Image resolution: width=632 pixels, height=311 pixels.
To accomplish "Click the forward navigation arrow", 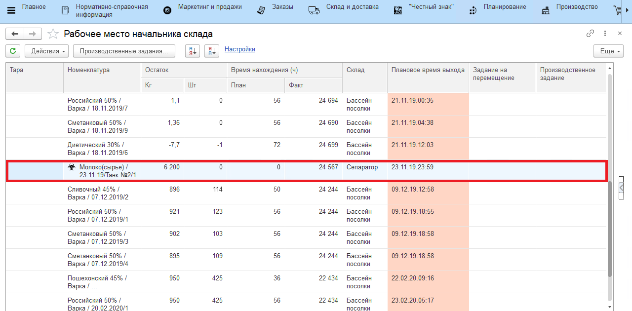I will click(32, 34).
